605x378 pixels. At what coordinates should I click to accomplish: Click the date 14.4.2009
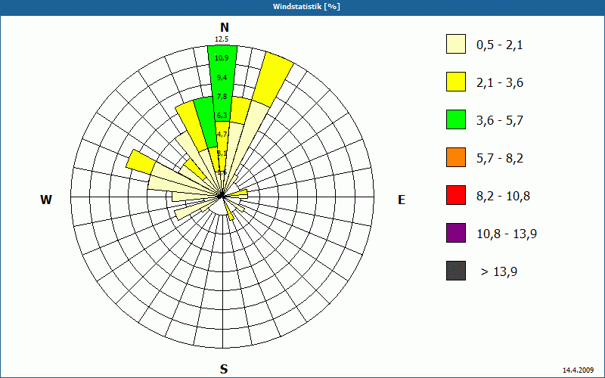(x=578, y=370)
